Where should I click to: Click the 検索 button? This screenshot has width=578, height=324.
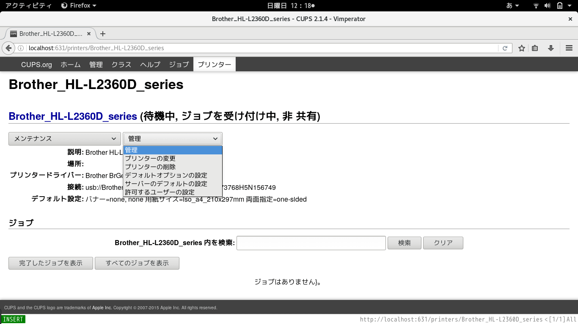pos(405,243)
